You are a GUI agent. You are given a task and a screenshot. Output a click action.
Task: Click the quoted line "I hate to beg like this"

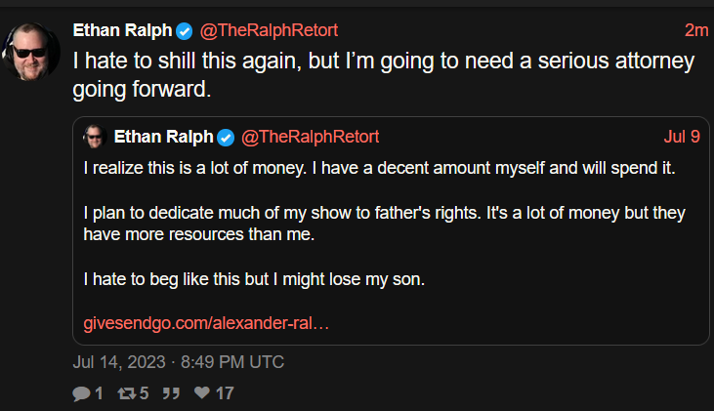click(x=268, y=279)
